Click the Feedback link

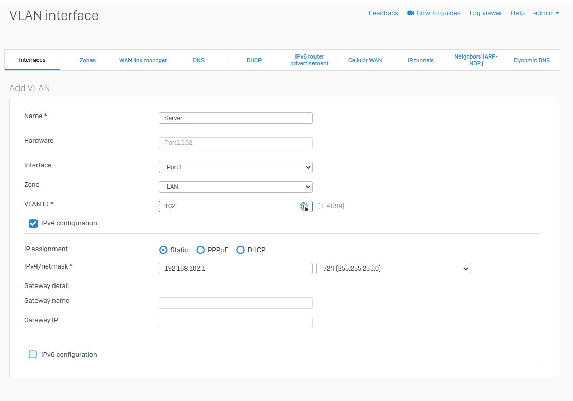[x=383, y=13]
